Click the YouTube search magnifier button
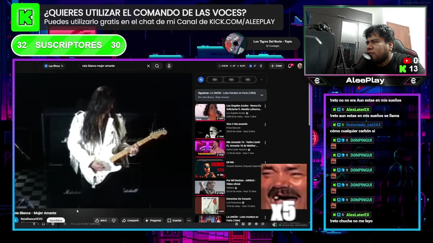Viewport: 433px width, 243px height. 157,66
